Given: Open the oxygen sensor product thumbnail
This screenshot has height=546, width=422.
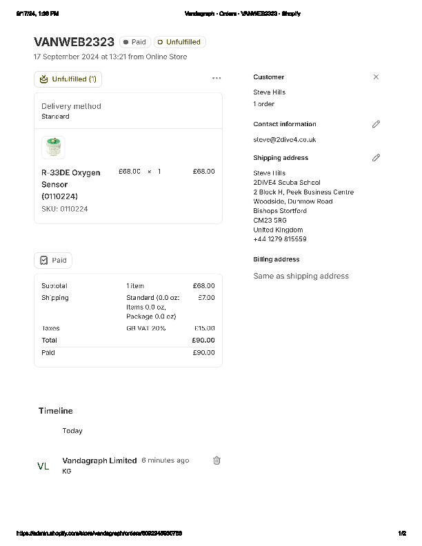Looking at the screenshot, I should 53,148.
